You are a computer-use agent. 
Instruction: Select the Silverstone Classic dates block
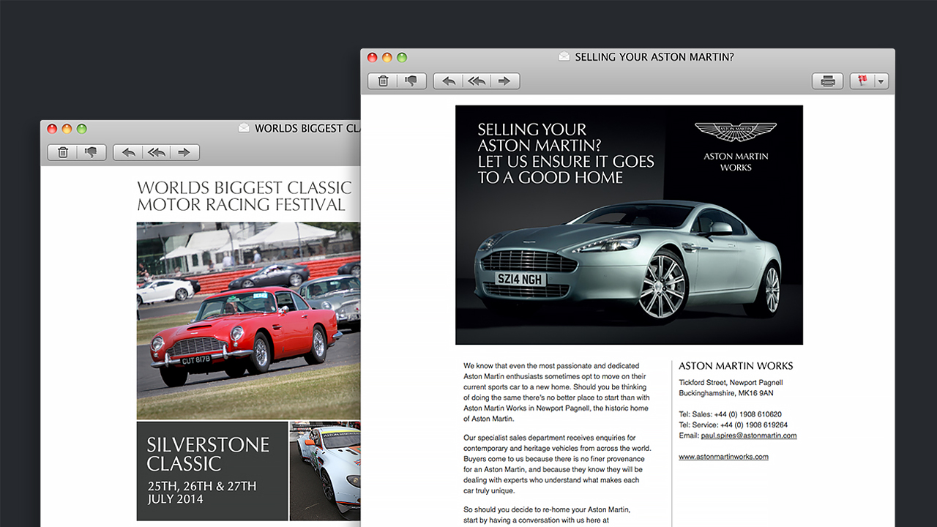click(212, 471)
